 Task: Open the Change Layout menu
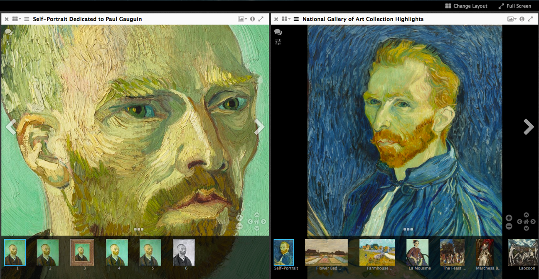[466, 6]
